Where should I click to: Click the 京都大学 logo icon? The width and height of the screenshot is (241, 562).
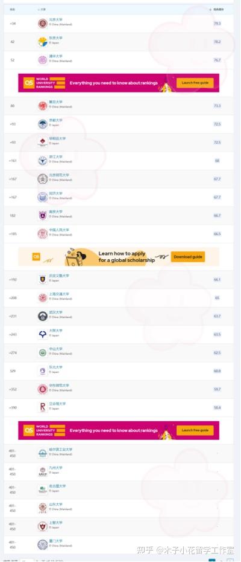pyautogui.click(x=43, y=124)
